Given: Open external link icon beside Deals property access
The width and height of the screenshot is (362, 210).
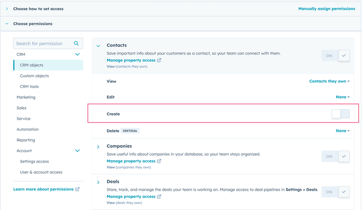Looking at the screenshot, I should (159, 196).
